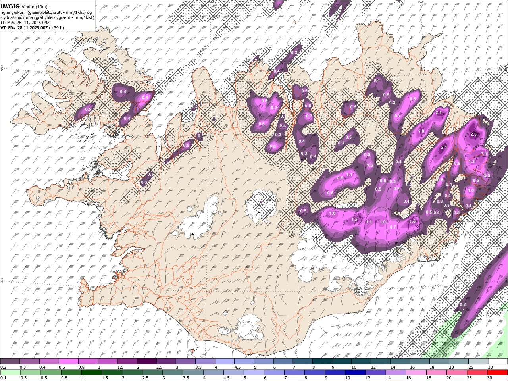Pick the light blue 5 swatch, bottom legend row

pyautogui.click(x=254, y=372)
